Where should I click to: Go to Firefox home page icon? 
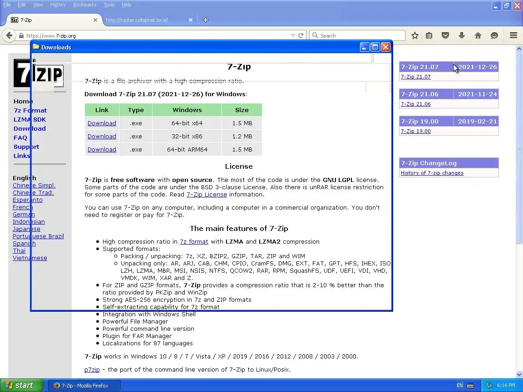click(478, 35)
